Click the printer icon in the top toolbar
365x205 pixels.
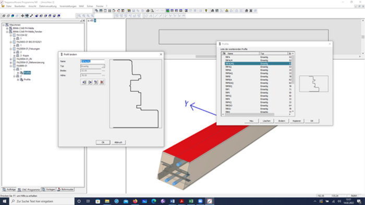pos(148,11)
